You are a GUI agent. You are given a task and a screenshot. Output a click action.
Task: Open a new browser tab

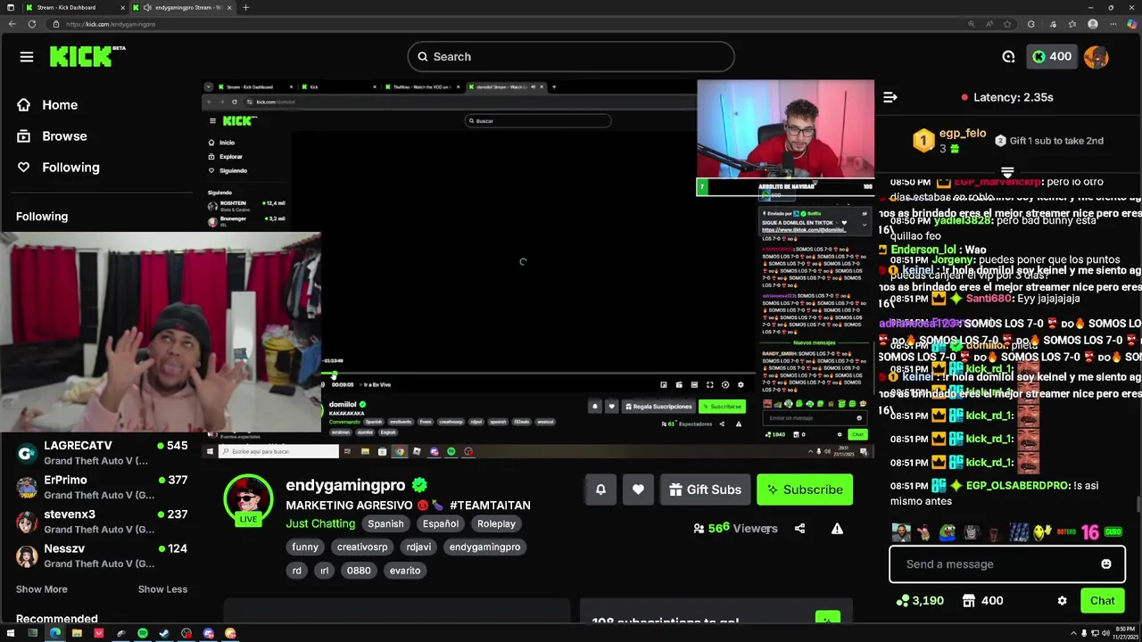point(245,7)
